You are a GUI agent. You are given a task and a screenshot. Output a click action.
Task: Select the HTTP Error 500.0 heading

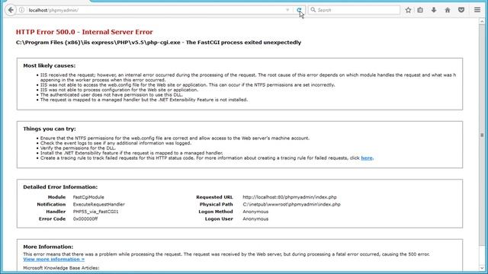tap(85, 32)
